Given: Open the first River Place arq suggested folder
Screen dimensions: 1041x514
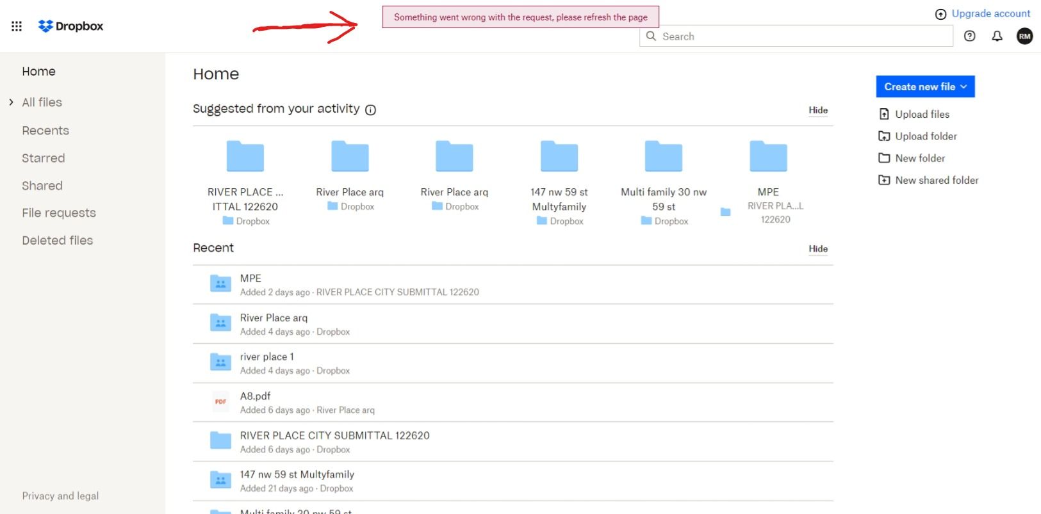Looking at the screenshot, I should [350, 156].
